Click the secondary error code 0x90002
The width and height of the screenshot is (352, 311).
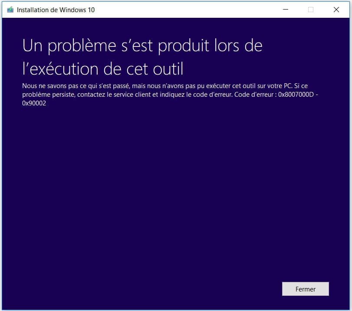click(x=34, y=103)
